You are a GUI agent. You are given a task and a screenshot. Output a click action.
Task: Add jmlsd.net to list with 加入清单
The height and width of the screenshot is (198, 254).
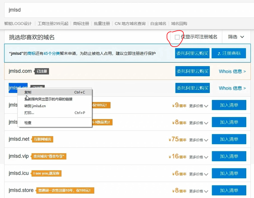[x=229, y=139]
